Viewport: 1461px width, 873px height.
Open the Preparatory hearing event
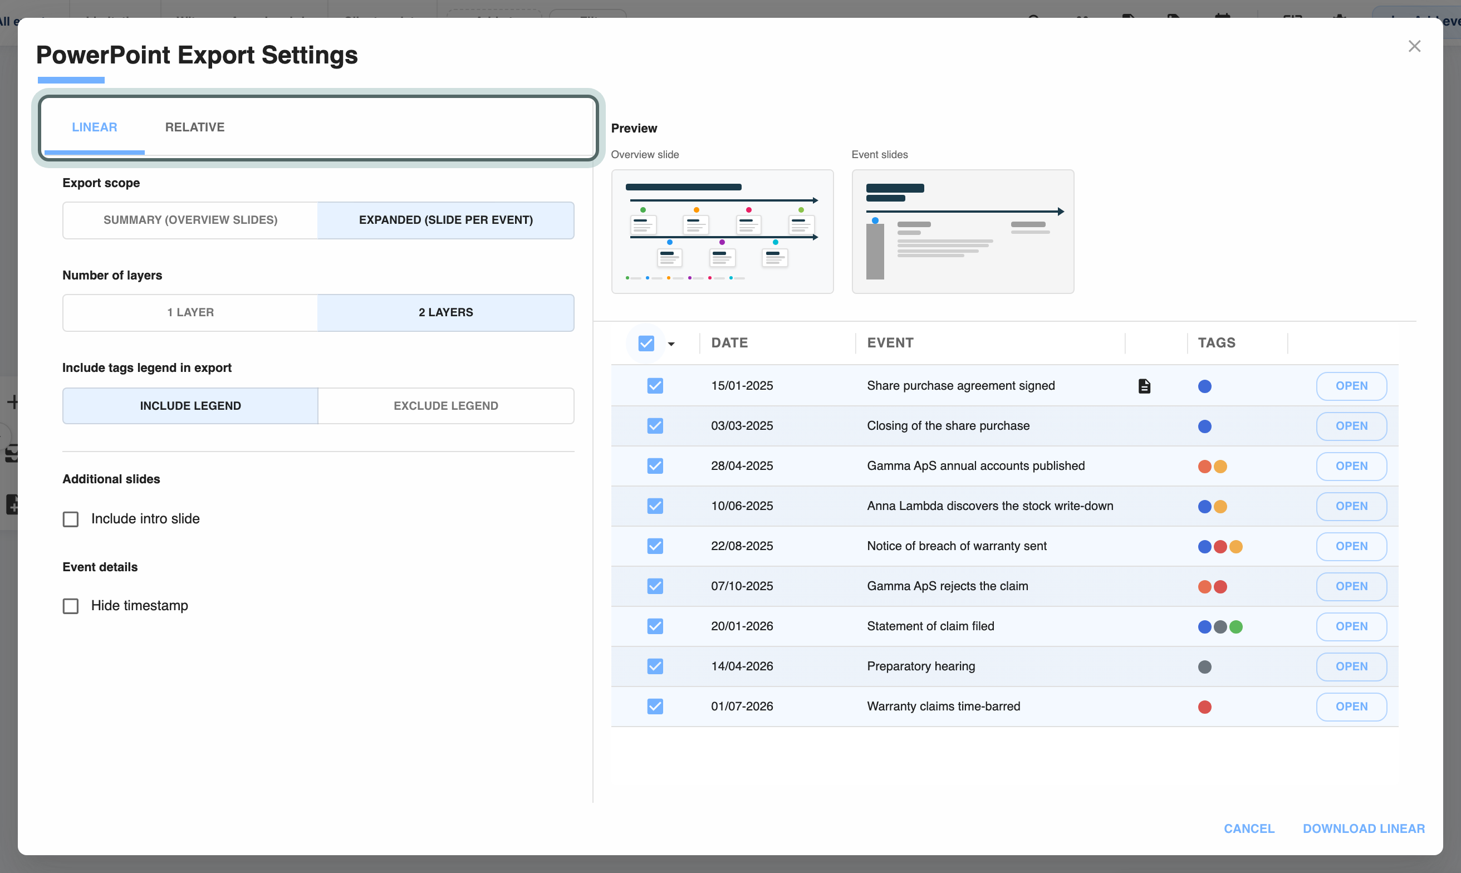pos(1351,666)
